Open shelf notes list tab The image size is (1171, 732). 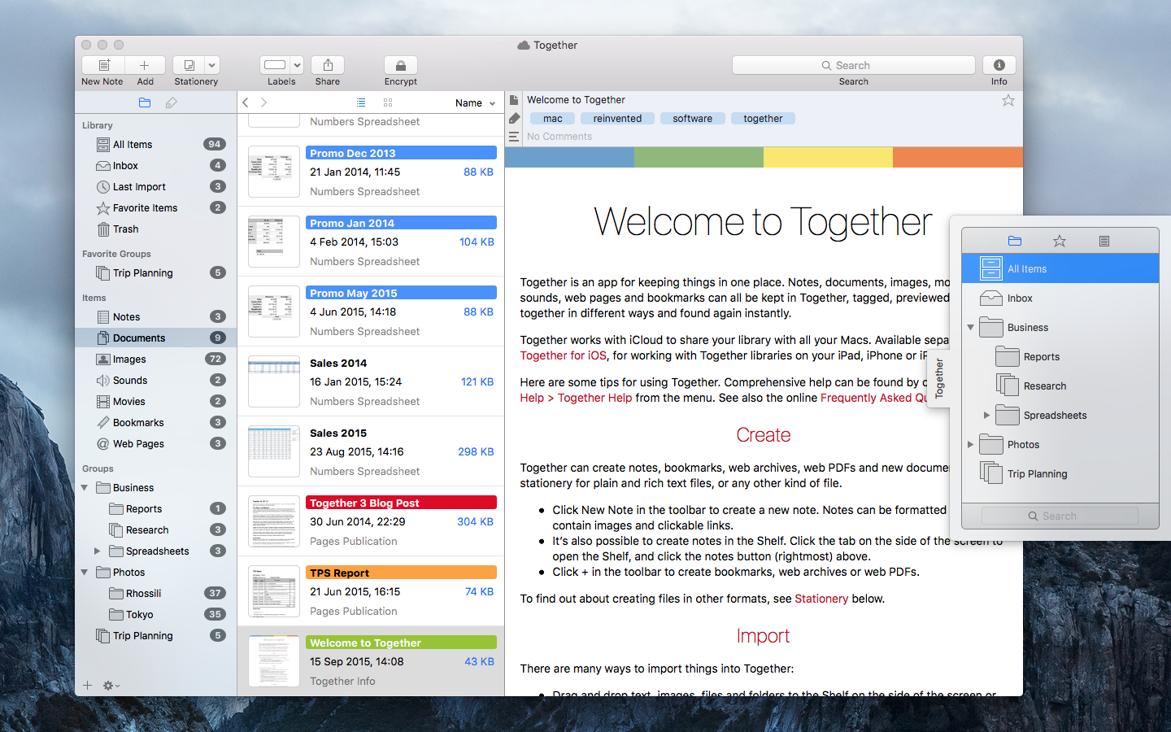pos(1104,241)
